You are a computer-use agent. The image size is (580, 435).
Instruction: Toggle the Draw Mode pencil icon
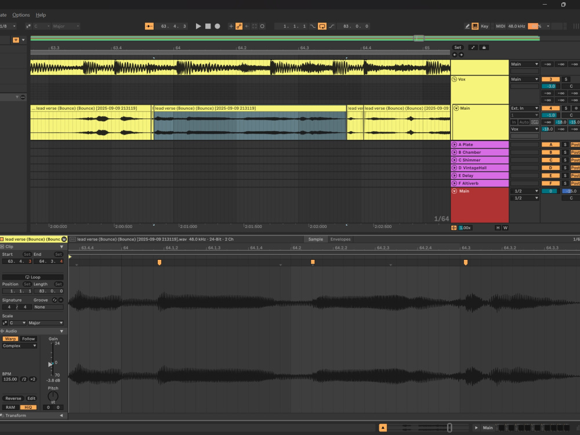(467, 26)
